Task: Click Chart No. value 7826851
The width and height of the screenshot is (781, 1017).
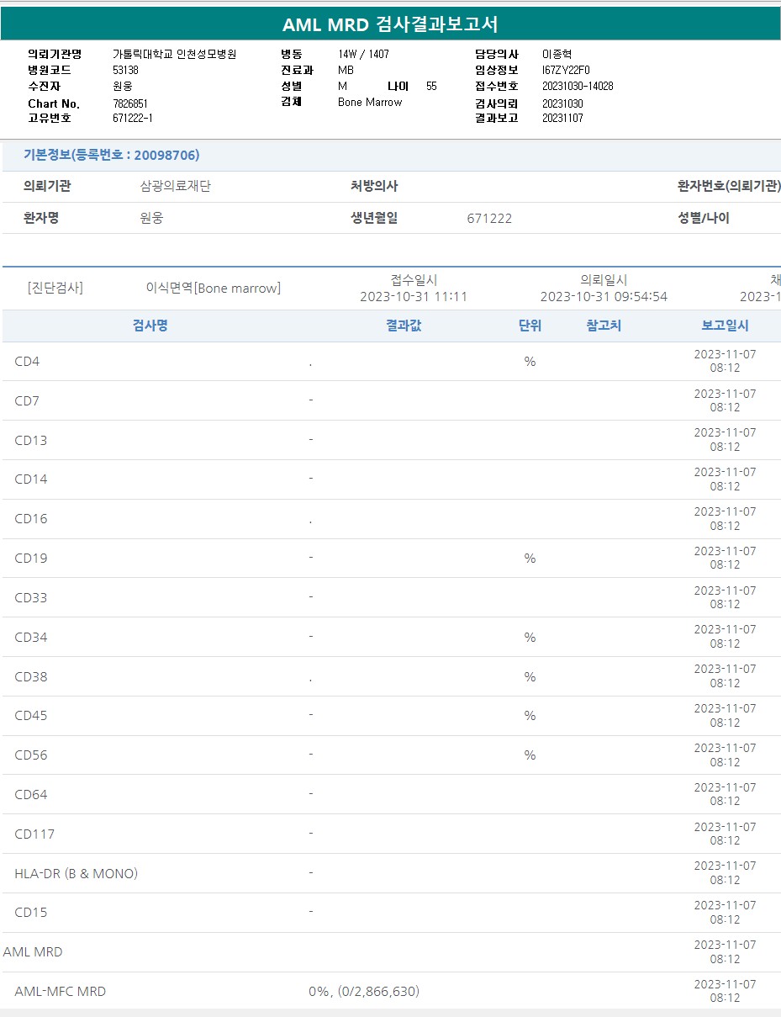Action: (130, 103)
